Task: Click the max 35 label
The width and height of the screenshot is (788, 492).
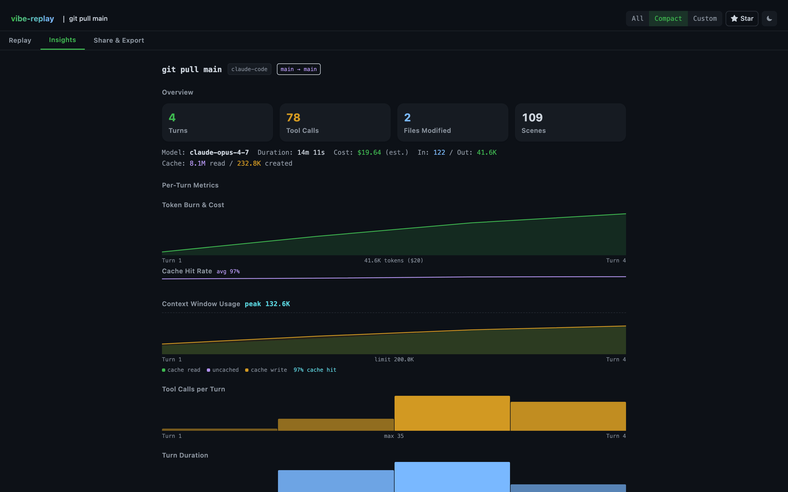Action: click(394, 436)
